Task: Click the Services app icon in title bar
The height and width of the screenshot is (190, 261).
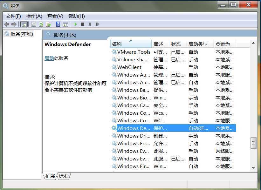Action: (x=5, y=6)
